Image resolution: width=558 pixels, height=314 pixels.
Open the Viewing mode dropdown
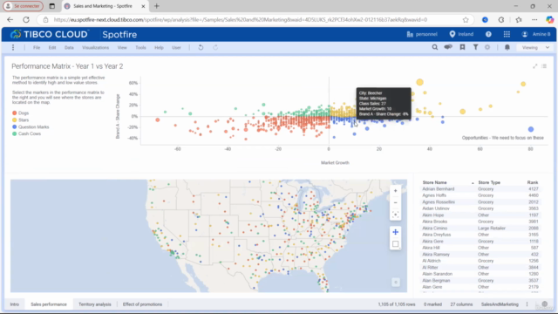[535, 47]
